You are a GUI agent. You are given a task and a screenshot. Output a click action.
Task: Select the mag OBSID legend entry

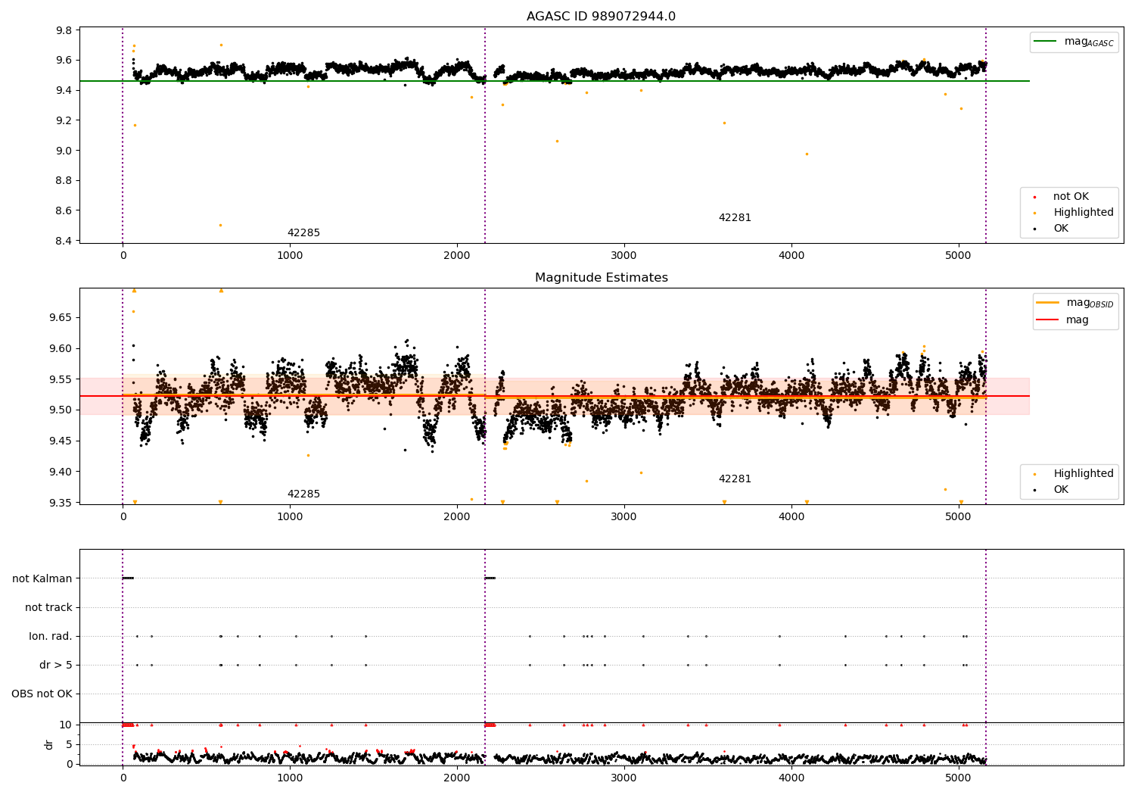[1076, 303]
